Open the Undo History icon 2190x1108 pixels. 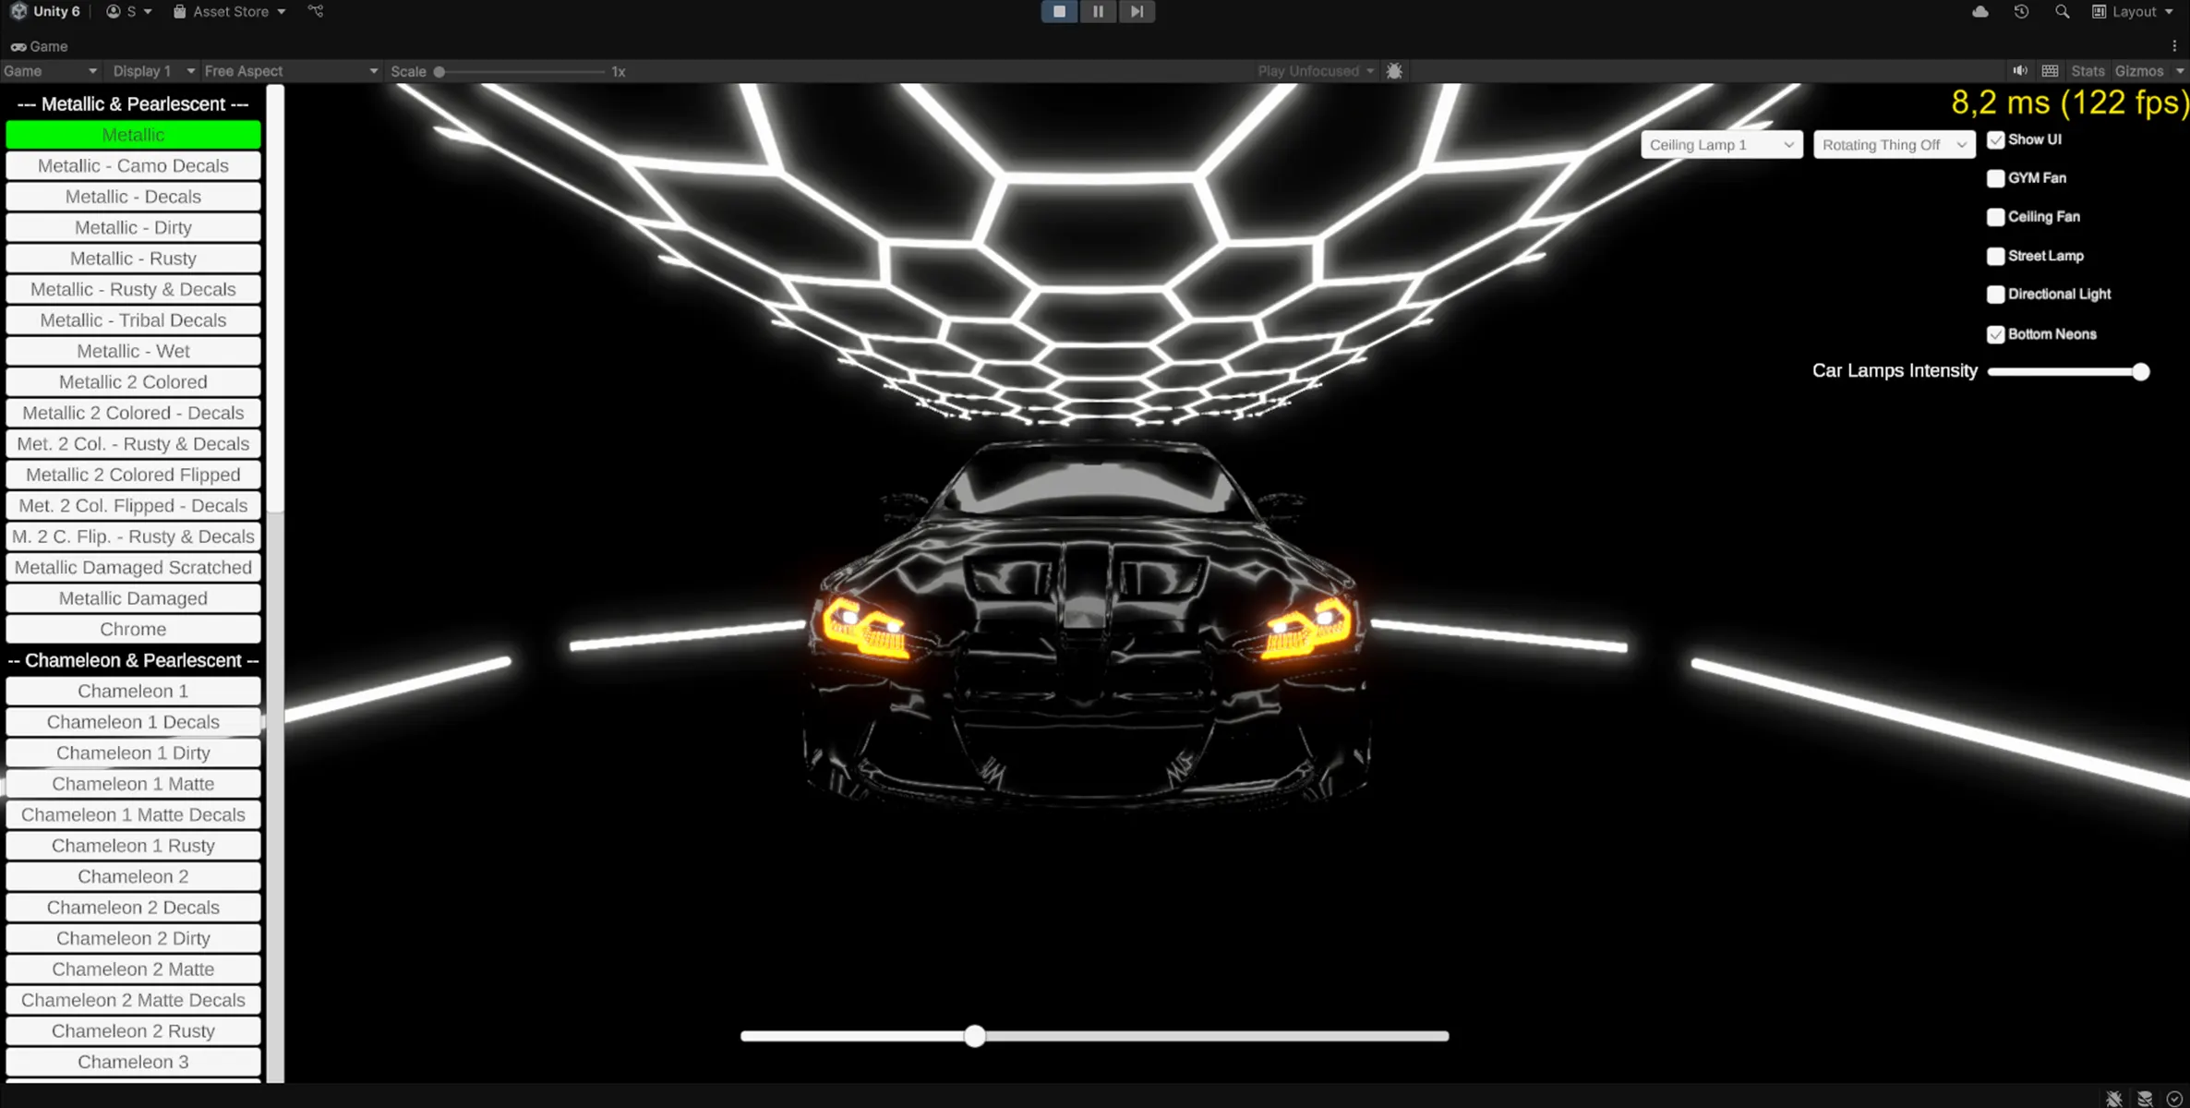click(x=2021, y=11)
